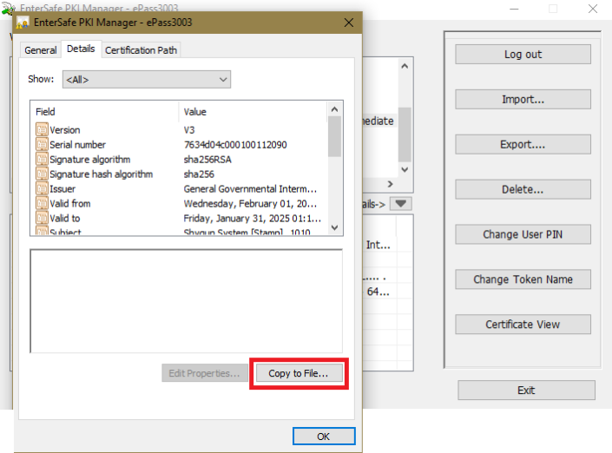This screenshot has width=612, height=453.
Task: Click the Version field certificate icon
Action: (x=42, y=130)
